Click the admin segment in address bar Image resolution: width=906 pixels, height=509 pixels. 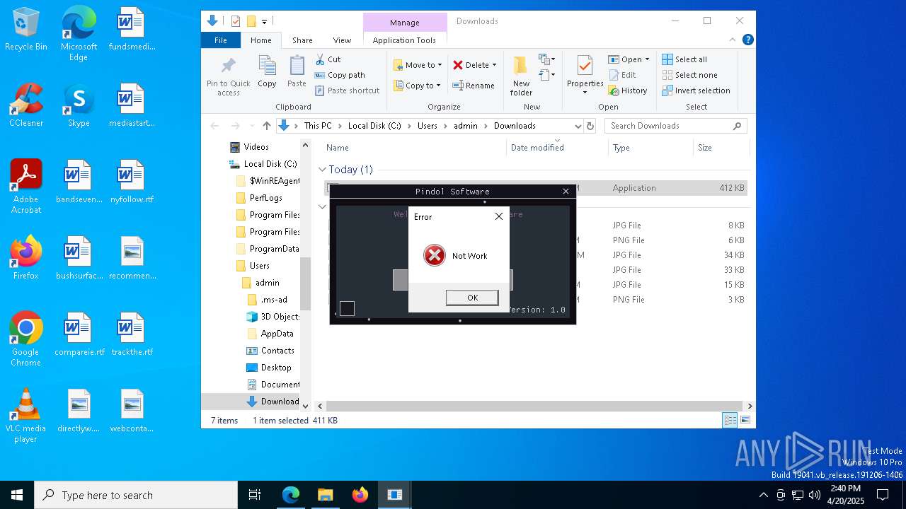(466, 126)
